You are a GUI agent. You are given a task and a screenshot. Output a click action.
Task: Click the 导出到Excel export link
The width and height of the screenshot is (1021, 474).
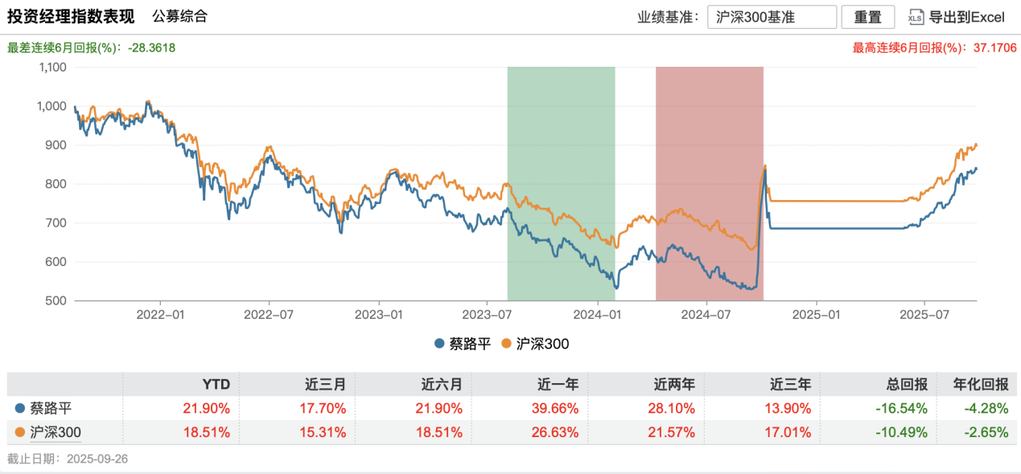click(x=967, y=17)
